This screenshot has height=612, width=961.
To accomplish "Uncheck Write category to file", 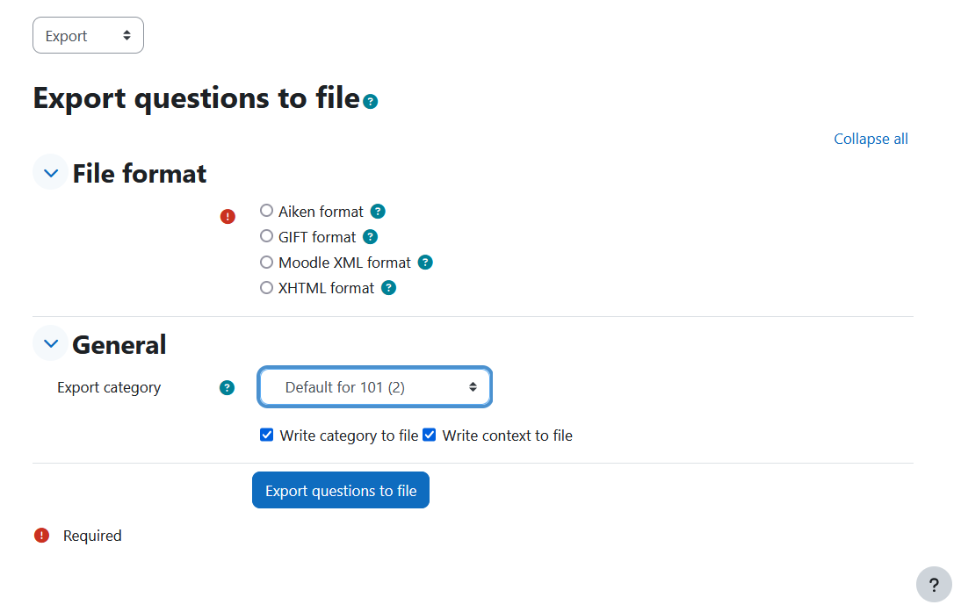I will coord(267,435).
